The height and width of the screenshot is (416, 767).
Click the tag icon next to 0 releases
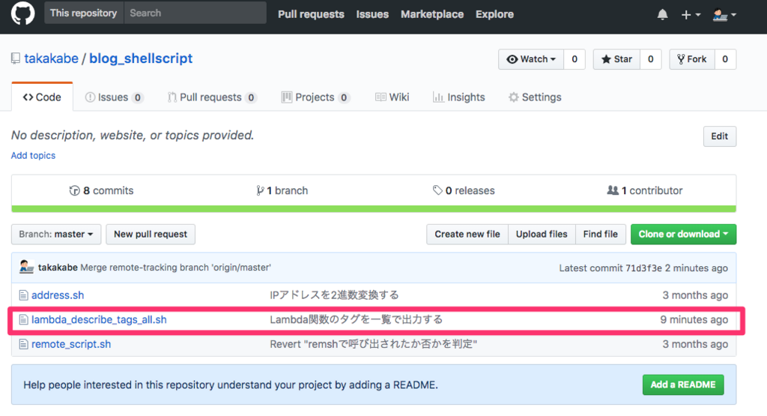coord(437,190)
